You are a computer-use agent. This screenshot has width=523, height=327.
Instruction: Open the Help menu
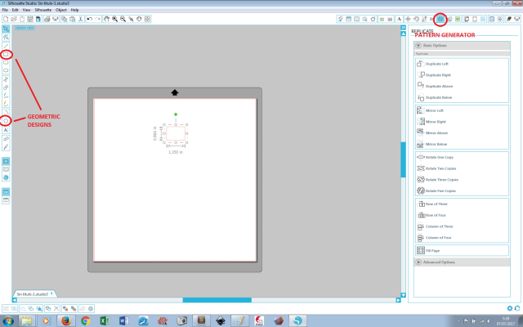pos(74,10)
